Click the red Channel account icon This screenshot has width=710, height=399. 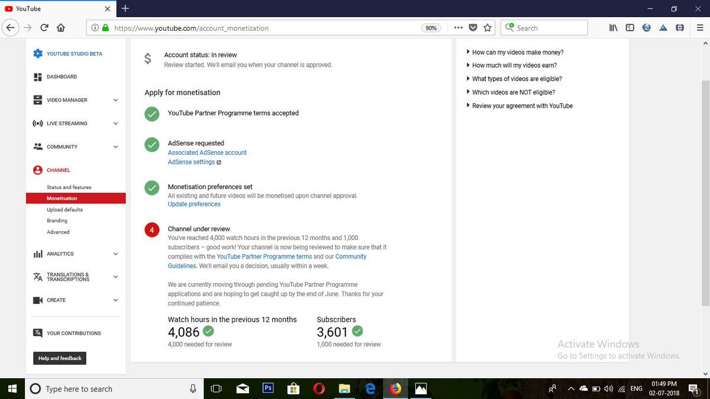(x=38, y=170)
